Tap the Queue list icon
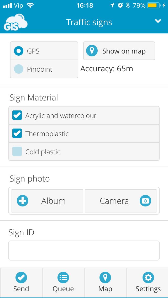The height and width of the screenshot is (298, 168). [63, 278]
